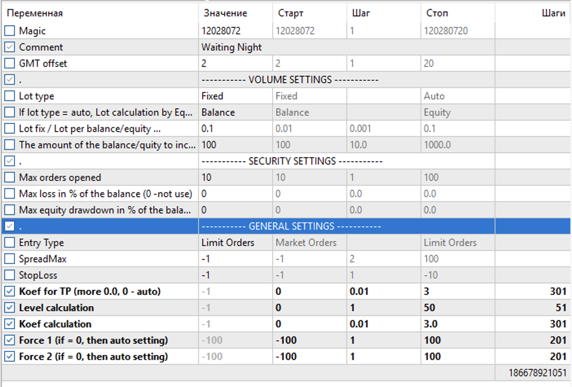Click total steps count 186678921051

537,373
